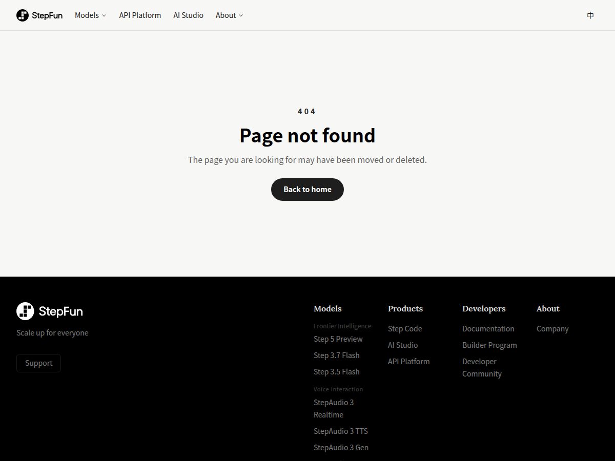Click the StepFun logo in the footer
Screen dimensions: 615x461
(49, 311)
